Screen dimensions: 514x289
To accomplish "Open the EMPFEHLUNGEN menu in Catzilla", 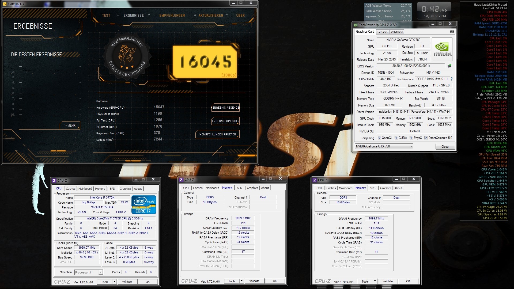I will tap(172, 16).
